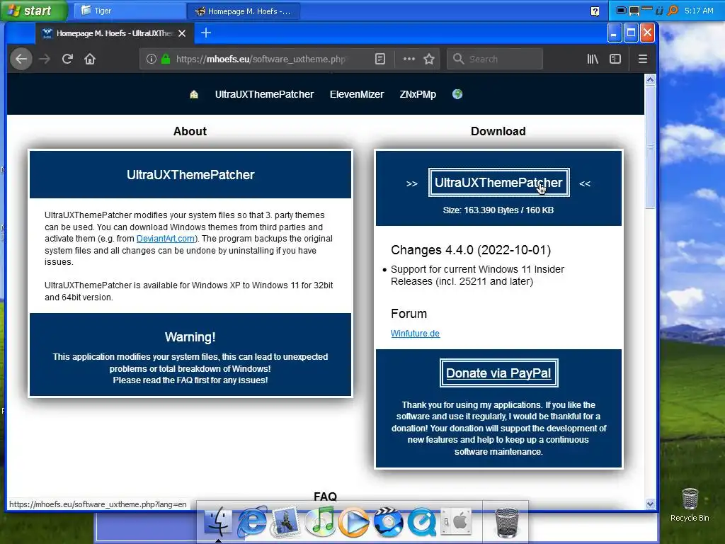725x544 pixels.
Task: Open the Library bookshelf button
Action: 593,59
